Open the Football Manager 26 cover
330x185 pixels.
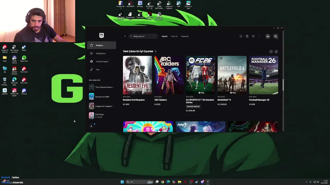(x=263, y=75)
